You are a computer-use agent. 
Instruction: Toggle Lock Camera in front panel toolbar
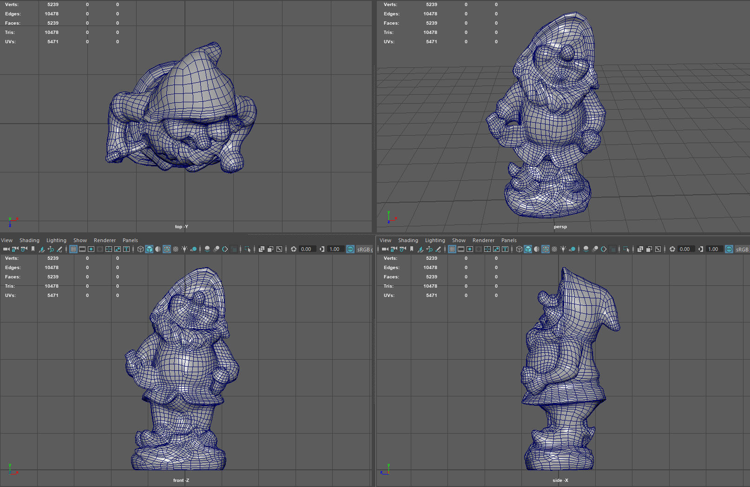[x=15, y=249]
